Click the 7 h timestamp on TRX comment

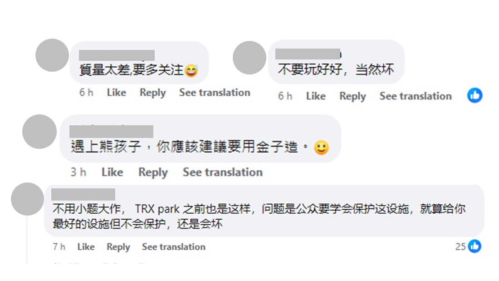coord(59,247)
